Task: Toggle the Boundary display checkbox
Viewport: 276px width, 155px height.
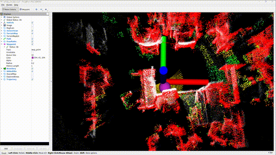Action: pos(32,68)
